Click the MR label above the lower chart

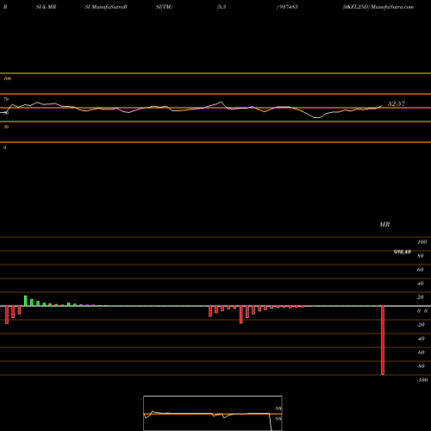[x=384, y=224]
